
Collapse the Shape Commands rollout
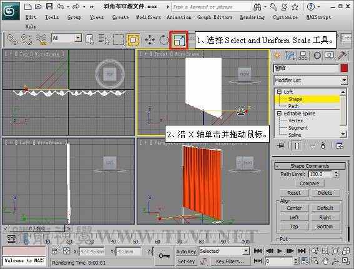[x=310, y=166]
